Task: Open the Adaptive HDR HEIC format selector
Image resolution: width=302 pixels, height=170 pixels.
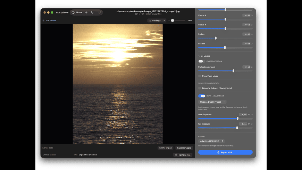Action: pos(211,141)
